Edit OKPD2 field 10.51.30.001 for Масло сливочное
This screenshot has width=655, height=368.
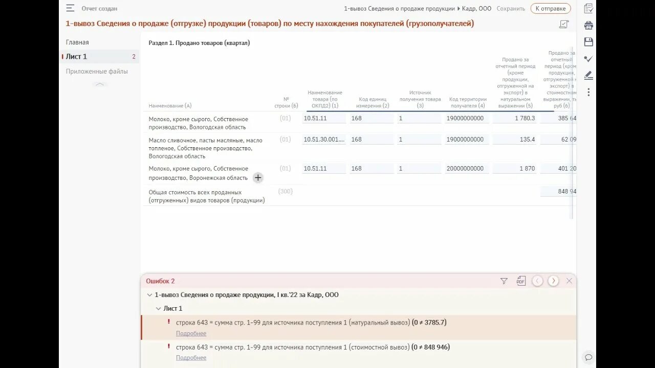(324, 140)
